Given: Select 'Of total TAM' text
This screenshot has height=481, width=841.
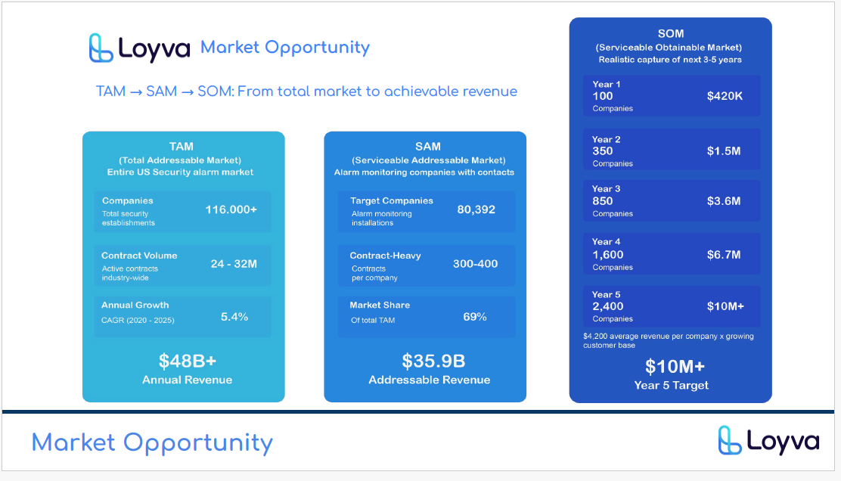Looking at the screenshot, I should pos(373,320).
